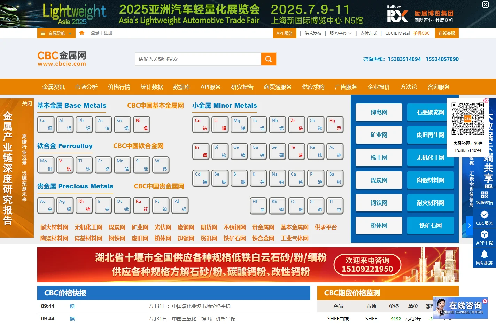Open the 湖北省十堰市 dolomite banner ad
The image size is (496, 325).
(248, 265)
